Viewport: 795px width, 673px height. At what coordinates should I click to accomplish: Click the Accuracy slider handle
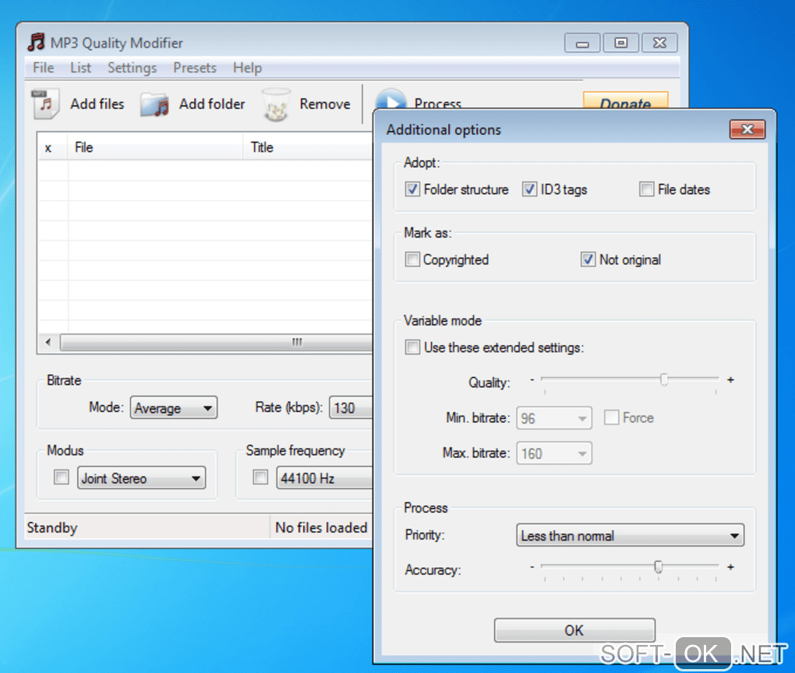658,566
